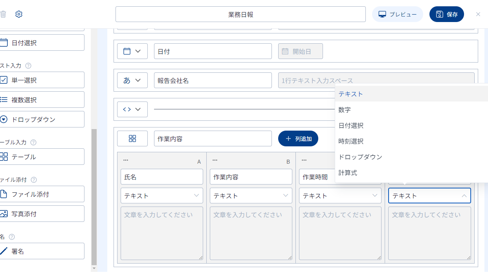This screenshot has width=488, height=275.
Task: Click the 列追加 button
Action: point(298,138)
